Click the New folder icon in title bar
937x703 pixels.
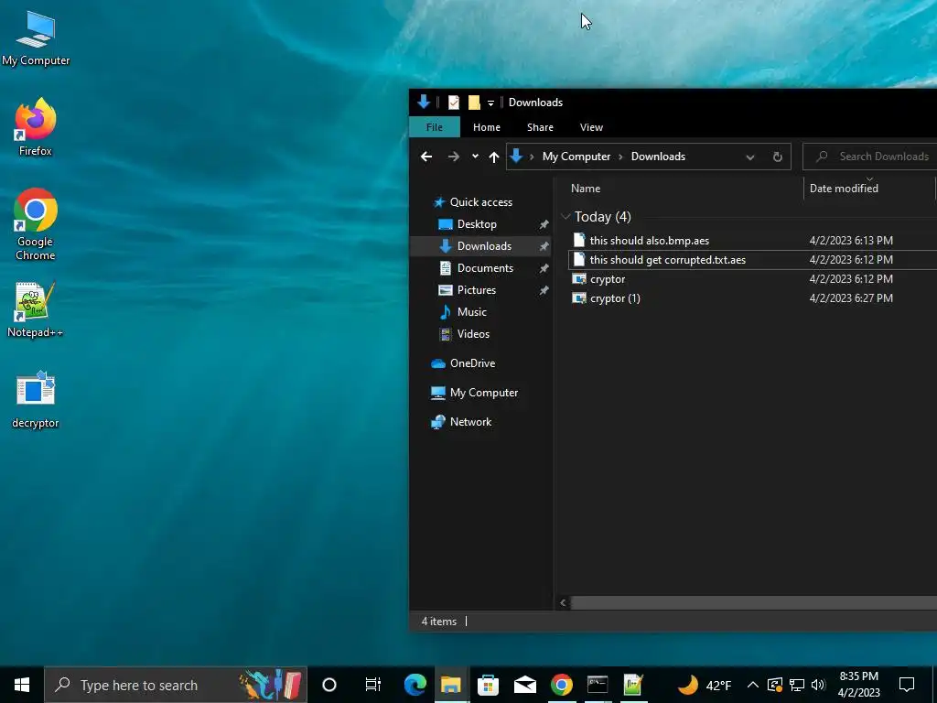[x=474, y=103]
